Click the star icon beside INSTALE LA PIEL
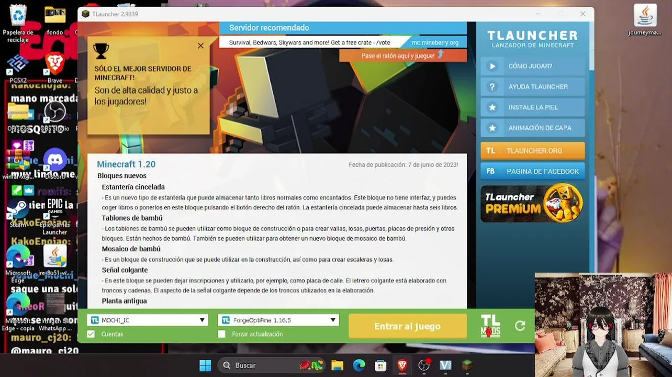 tap(492, 107)
